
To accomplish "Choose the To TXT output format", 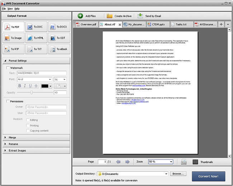I will point(36,49).
